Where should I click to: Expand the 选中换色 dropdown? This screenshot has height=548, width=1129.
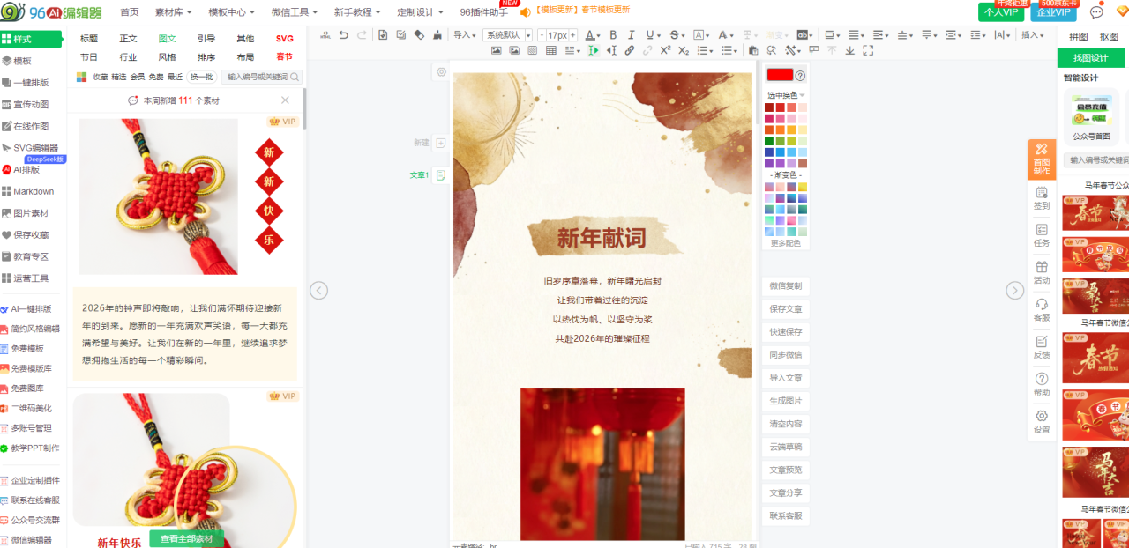tap(786, 95)
